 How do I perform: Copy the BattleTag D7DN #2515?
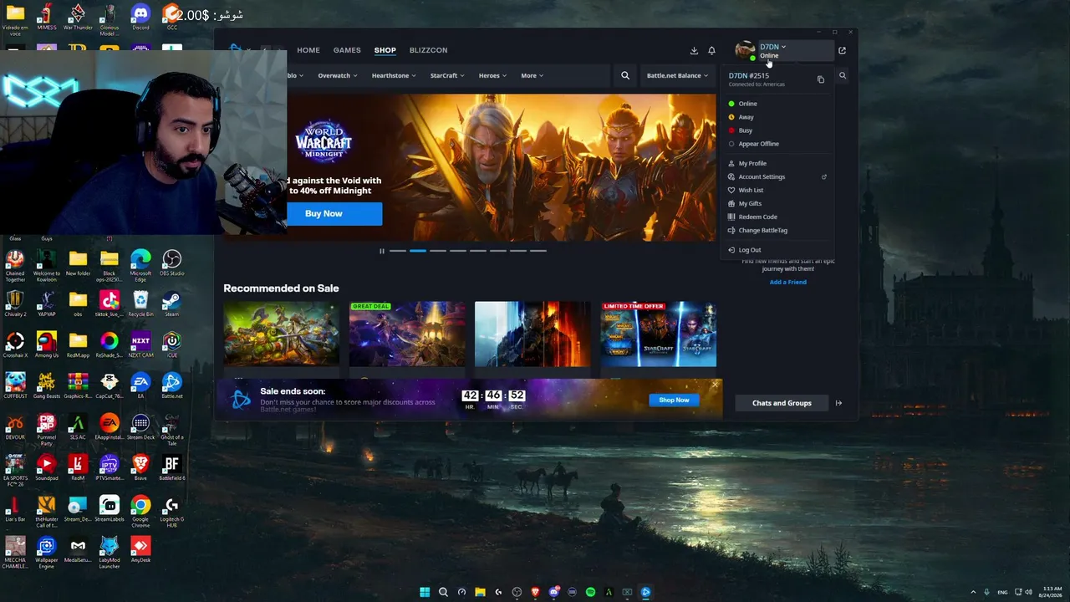(x=820, y=79)
